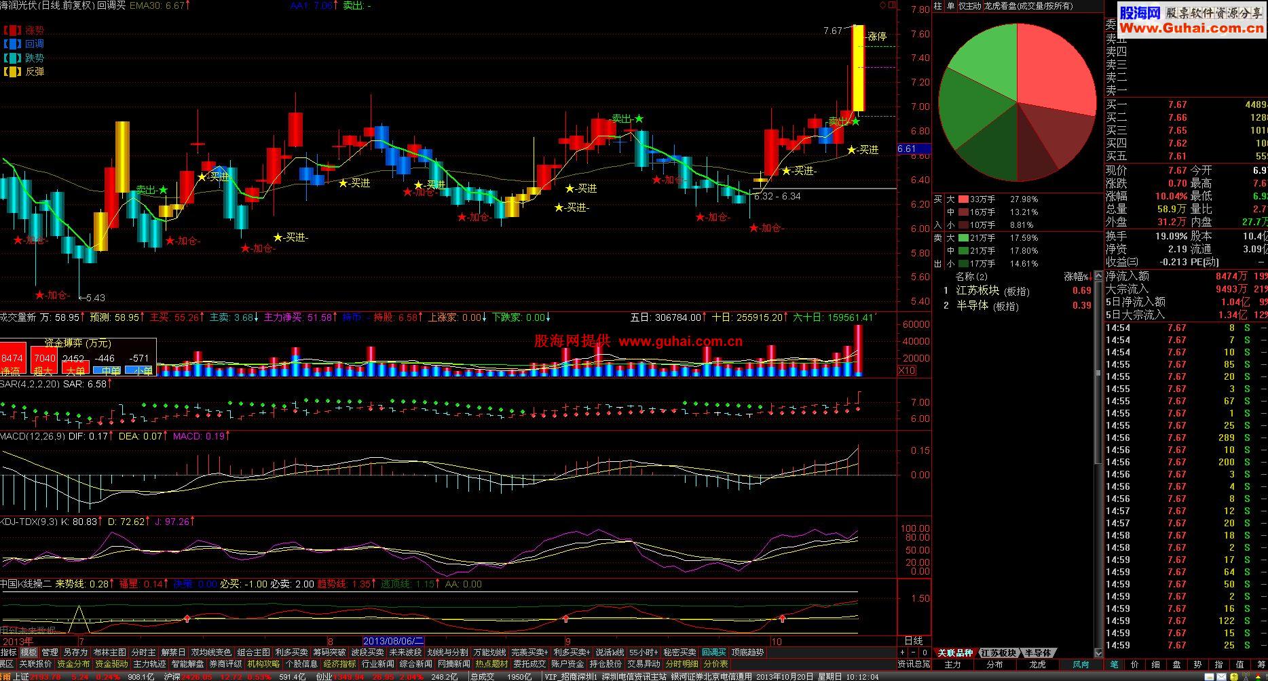Select the 波段买卖 indicator tab

(x=367, y=653)
